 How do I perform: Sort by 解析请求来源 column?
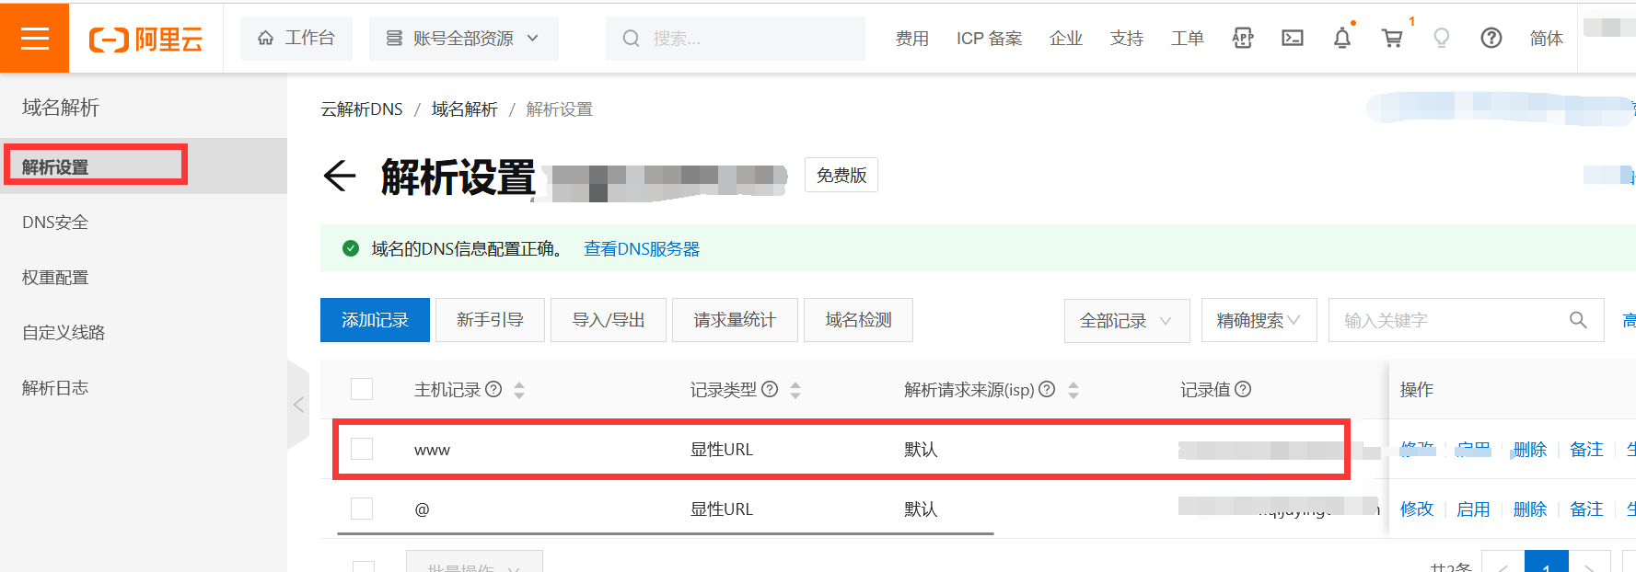pos(1073,390)
